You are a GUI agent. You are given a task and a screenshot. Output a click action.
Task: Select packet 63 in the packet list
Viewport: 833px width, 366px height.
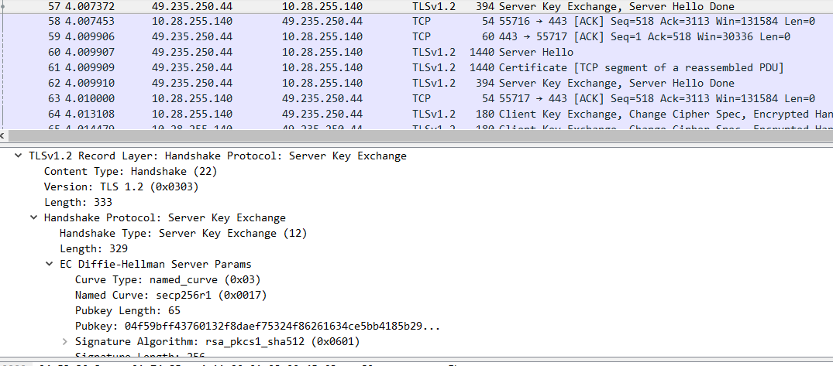387,98
